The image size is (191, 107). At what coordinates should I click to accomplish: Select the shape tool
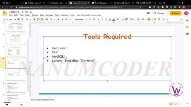tap(47, 19)
